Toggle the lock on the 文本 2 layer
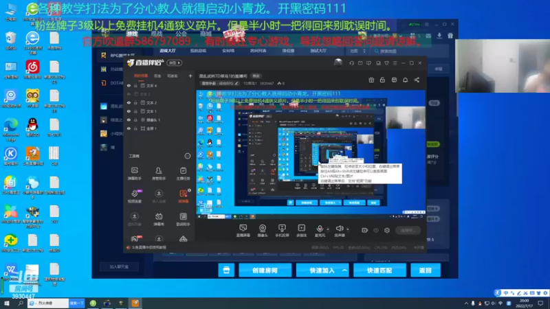Image resolution: width=550 pixels, height=309 pixels. 135,102
